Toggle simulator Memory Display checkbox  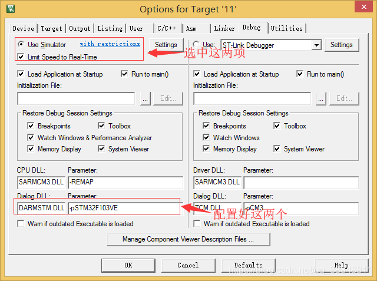31,148
